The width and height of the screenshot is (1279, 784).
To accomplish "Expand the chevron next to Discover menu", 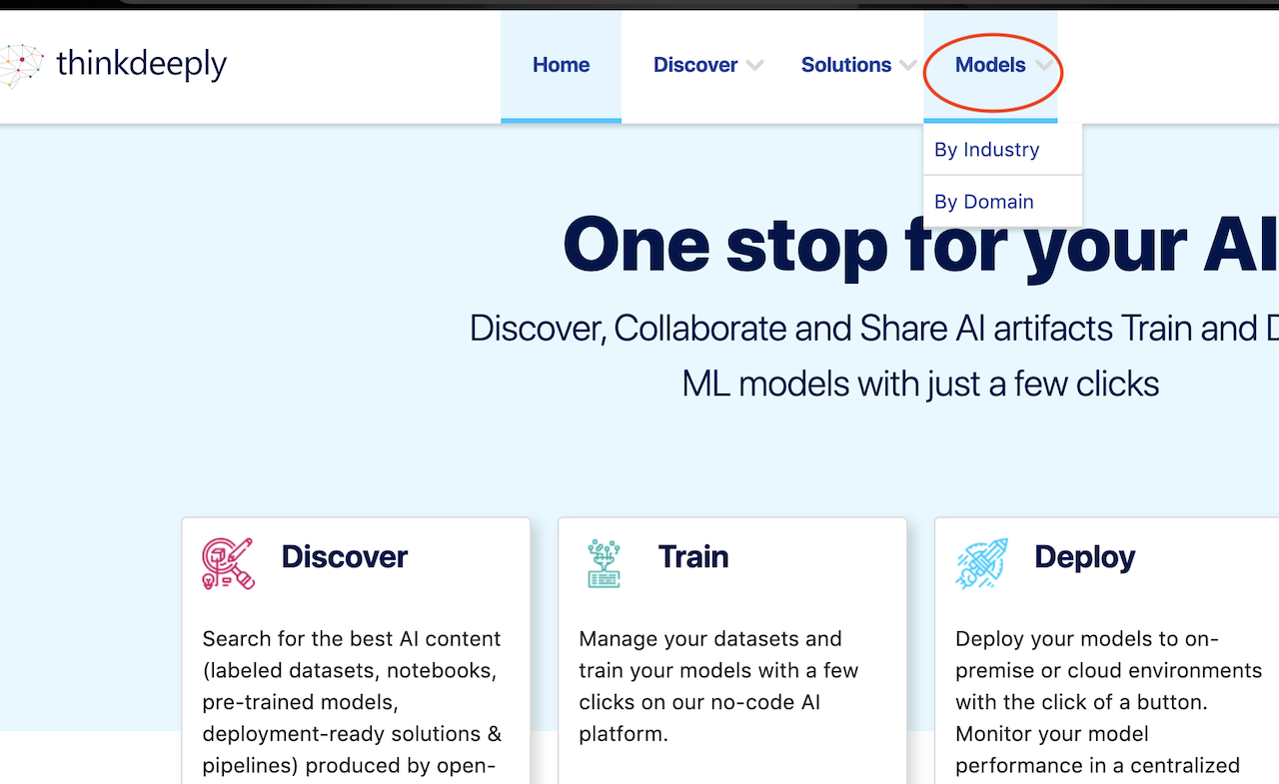I will pos(755,66).
